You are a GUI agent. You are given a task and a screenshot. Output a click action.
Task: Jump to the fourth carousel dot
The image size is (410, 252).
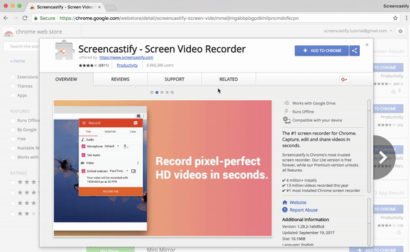[167, 92]
